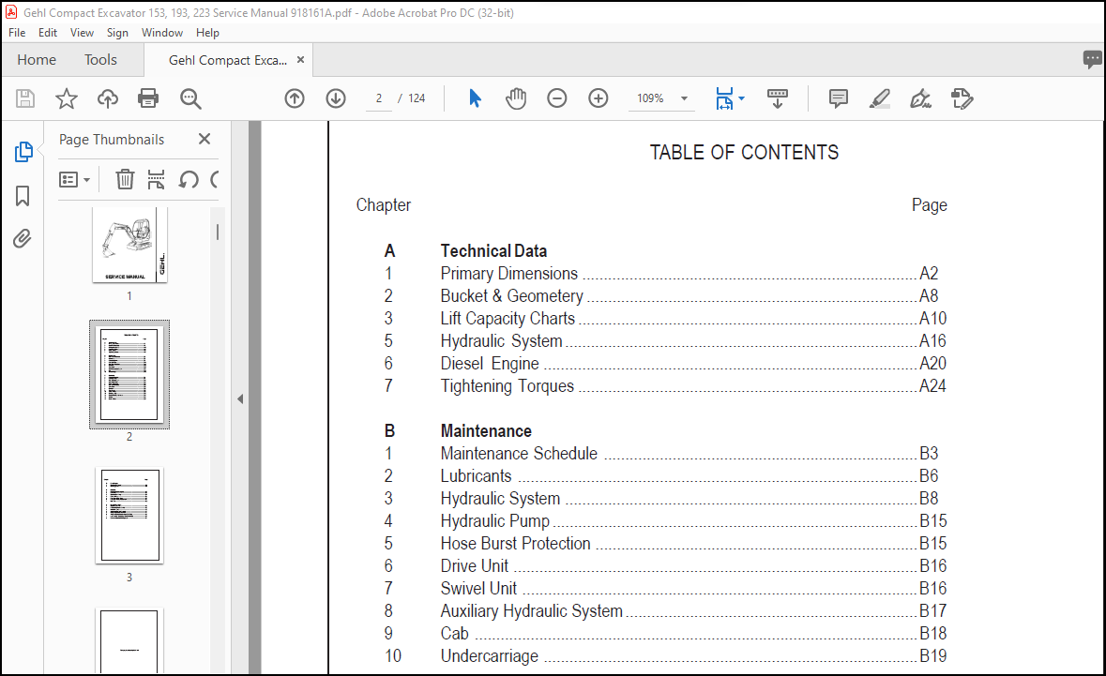Click the stamp tool icon
The image size is (1106, 676).
tap(962, 98)
